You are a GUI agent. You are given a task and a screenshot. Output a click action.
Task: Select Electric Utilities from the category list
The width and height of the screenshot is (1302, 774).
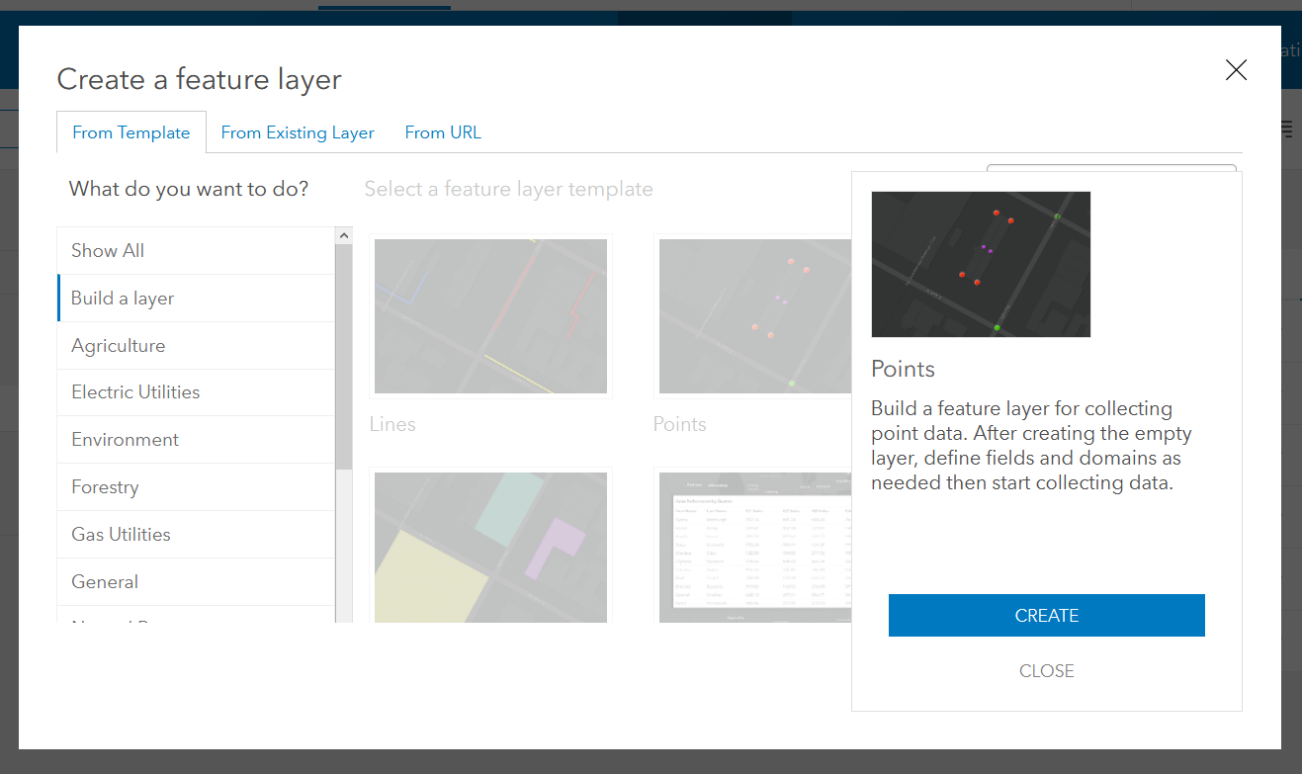click(134, 391)
